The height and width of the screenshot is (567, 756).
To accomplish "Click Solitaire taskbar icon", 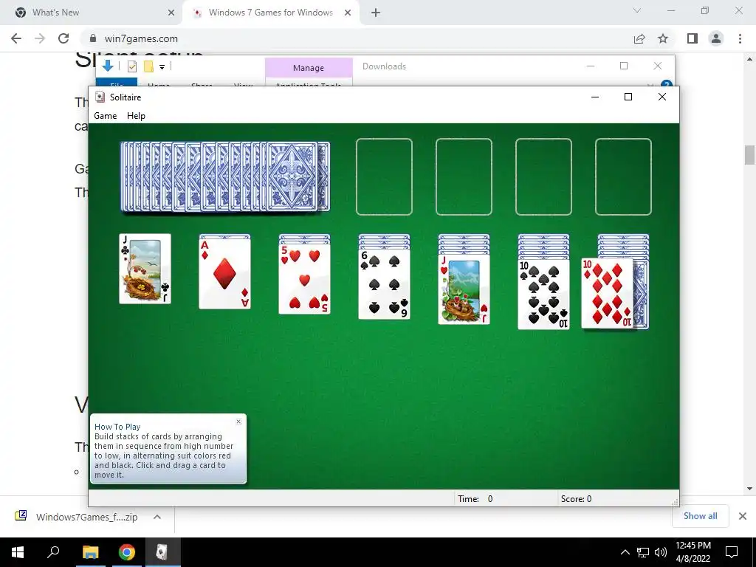I will [162, 552].
